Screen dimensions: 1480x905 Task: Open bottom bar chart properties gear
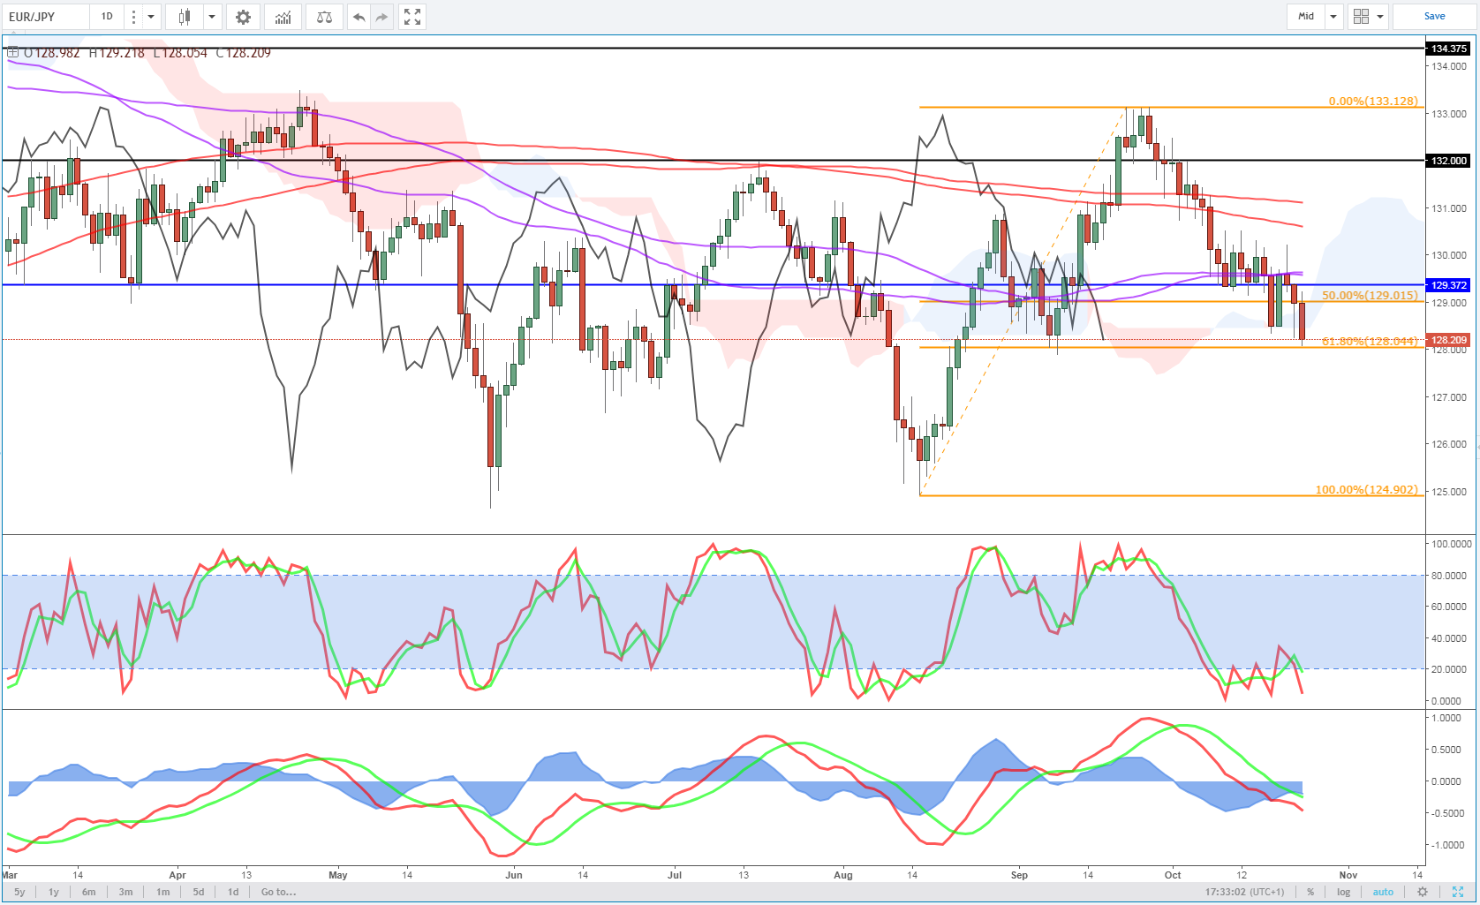1423,892
